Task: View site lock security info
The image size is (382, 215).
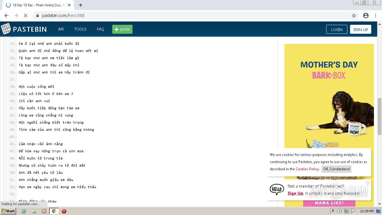Action: 37,16
